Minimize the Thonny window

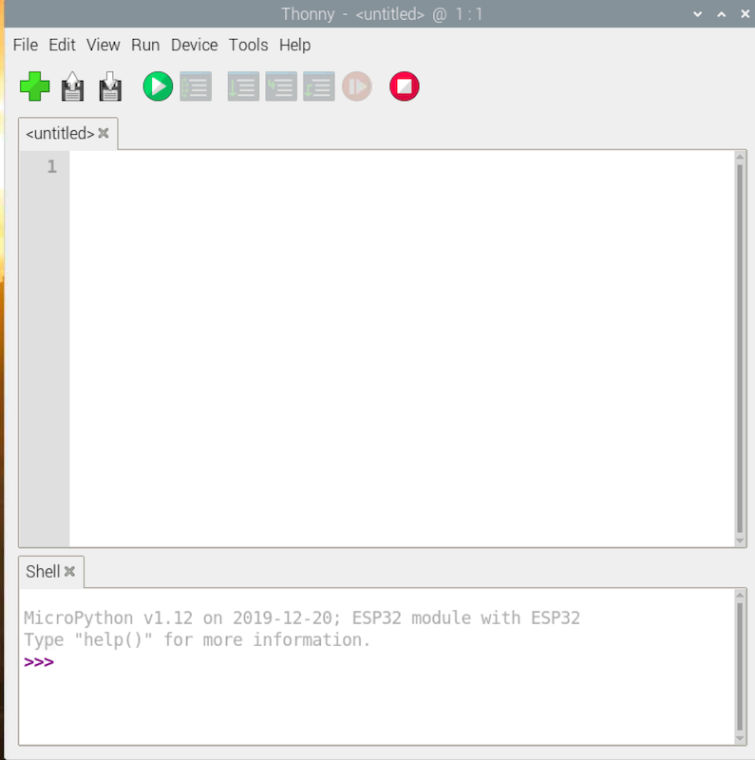click(698, 14)
